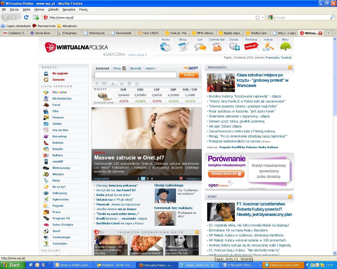Switch to the DowJonesN... browser tab
The width and height of the screenshot is (337, 269).
tap(123, 33)
